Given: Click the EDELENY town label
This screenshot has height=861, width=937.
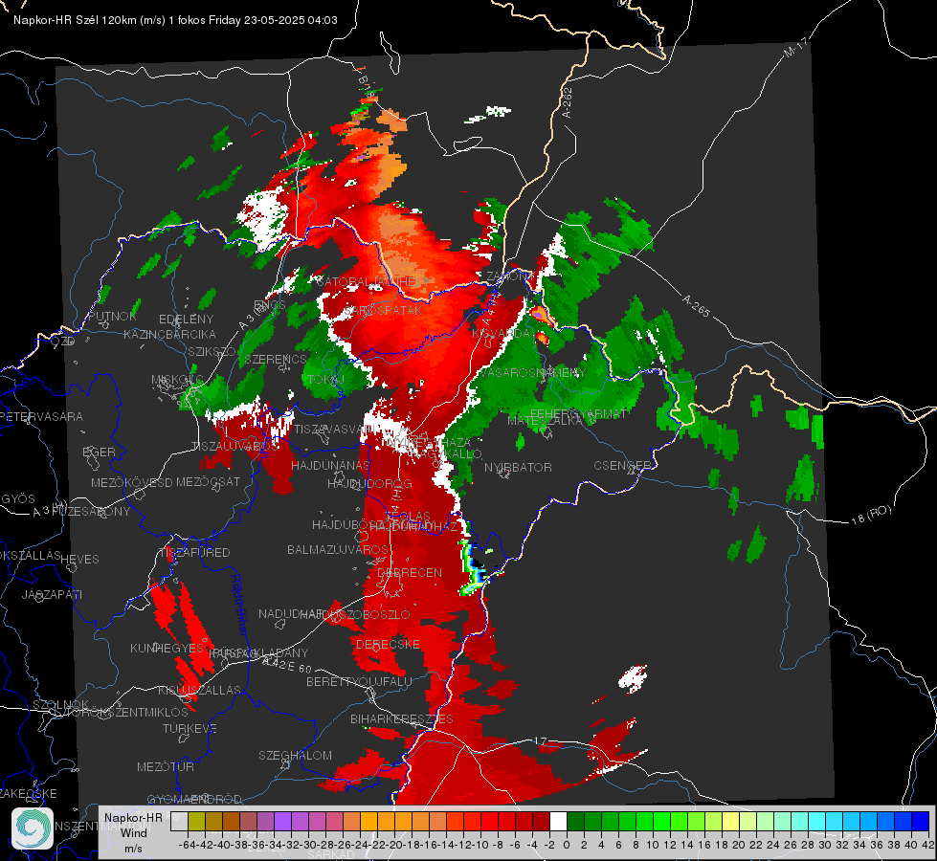Looking at the screenshot, I should [186, 320].
